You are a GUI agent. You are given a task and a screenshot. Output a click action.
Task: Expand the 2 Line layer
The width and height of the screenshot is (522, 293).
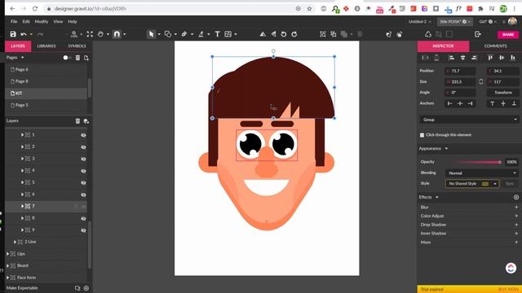click(x=15, y=242)
